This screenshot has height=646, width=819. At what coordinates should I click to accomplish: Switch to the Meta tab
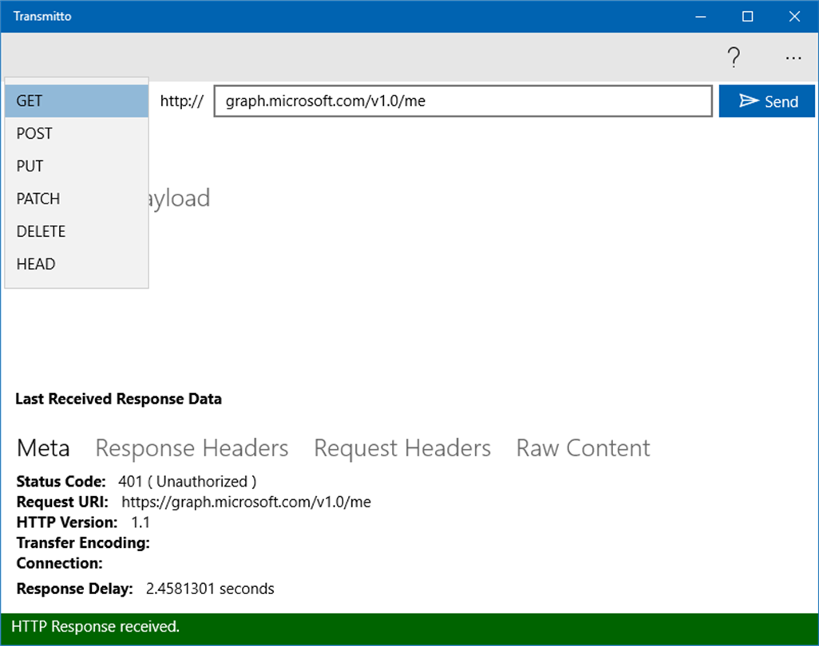[x=43, y=448]
